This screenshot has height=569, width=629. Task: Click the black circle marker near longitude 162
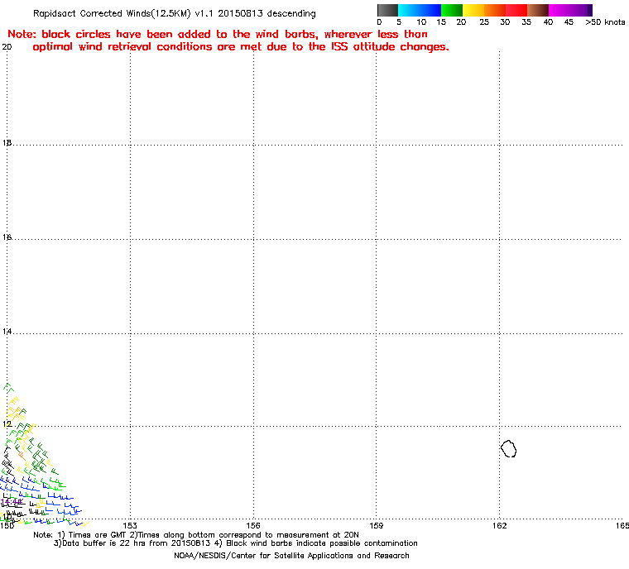pos(509,449)
